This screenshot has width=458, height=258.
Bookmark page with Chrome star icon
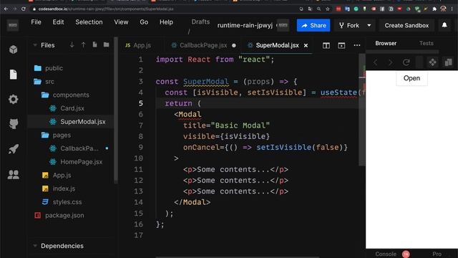328,9
